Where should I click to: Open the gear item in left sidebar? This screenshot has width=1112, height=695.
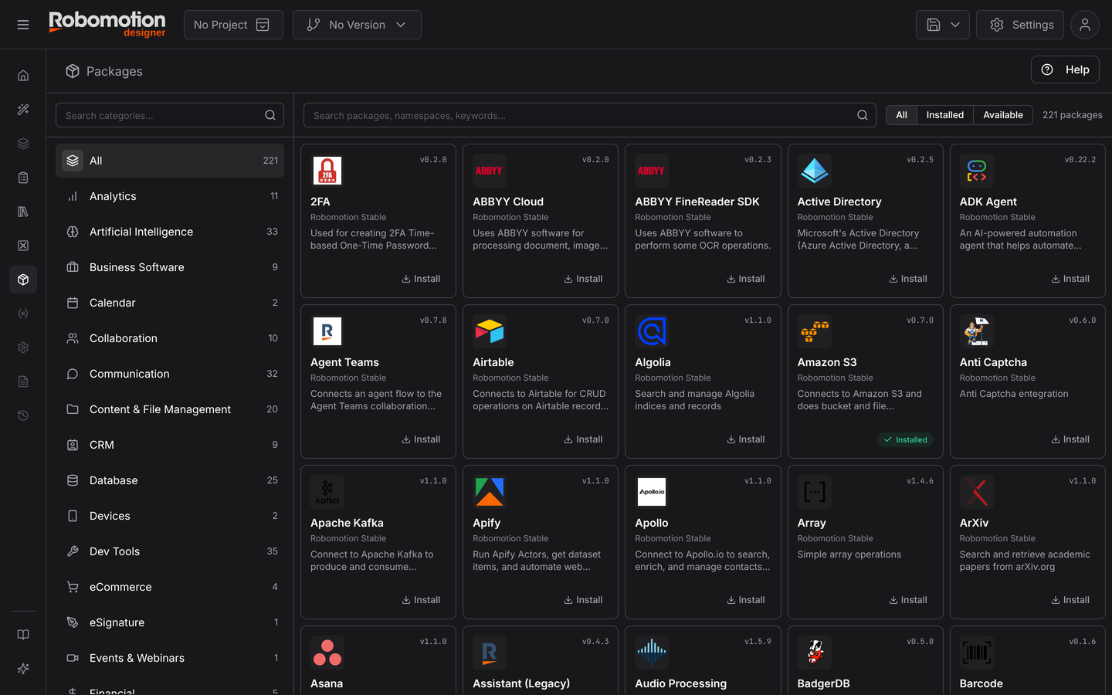[23, 347]
